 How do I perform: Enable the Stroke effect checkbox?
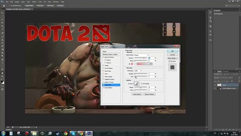pyautogui.click(x=104, y=65)
